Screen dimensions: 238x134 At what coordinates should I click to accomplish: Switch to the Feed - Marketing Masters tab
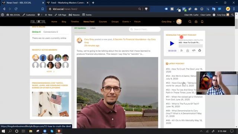pos(68,3)
